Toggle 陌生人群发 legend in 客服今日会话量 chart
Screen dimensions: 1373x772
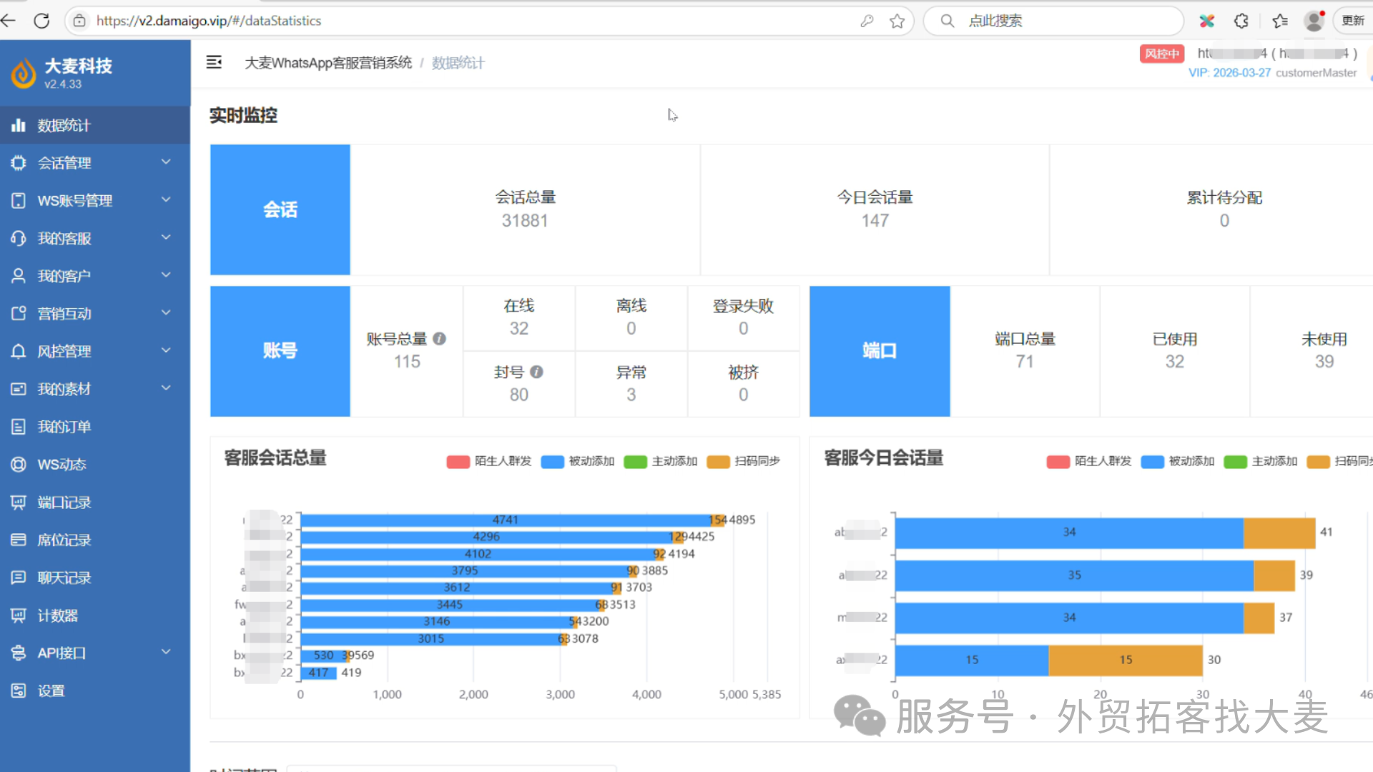click(1089, 462)
